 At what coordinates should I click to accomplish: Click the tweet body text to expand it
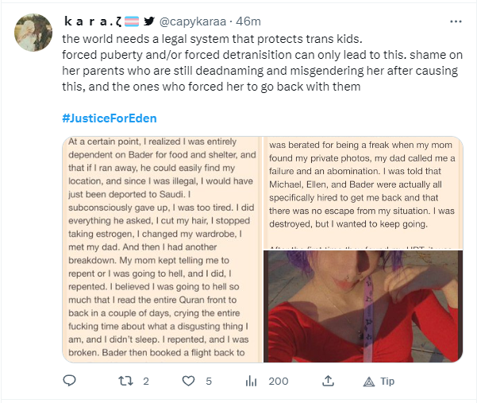coord(262,63)
